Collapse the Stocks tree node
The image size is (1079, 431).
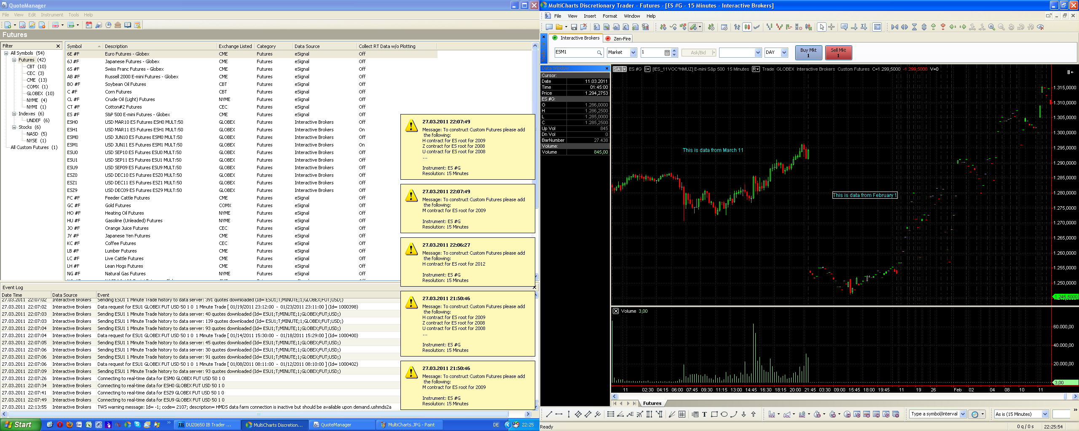point(14,127)
